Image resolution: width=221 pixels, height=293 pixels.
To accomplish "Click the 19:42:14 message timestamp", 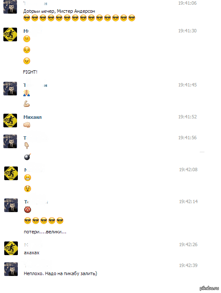I will click(188, 201).
